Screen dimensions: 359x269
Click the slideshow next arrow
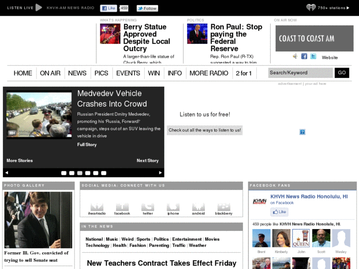160,173
